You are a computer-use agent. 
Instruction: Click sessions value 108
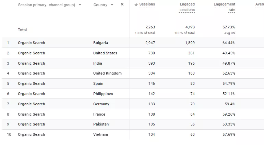tap(152, 114)
